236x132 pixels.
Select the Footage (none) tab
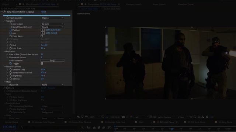133,4
